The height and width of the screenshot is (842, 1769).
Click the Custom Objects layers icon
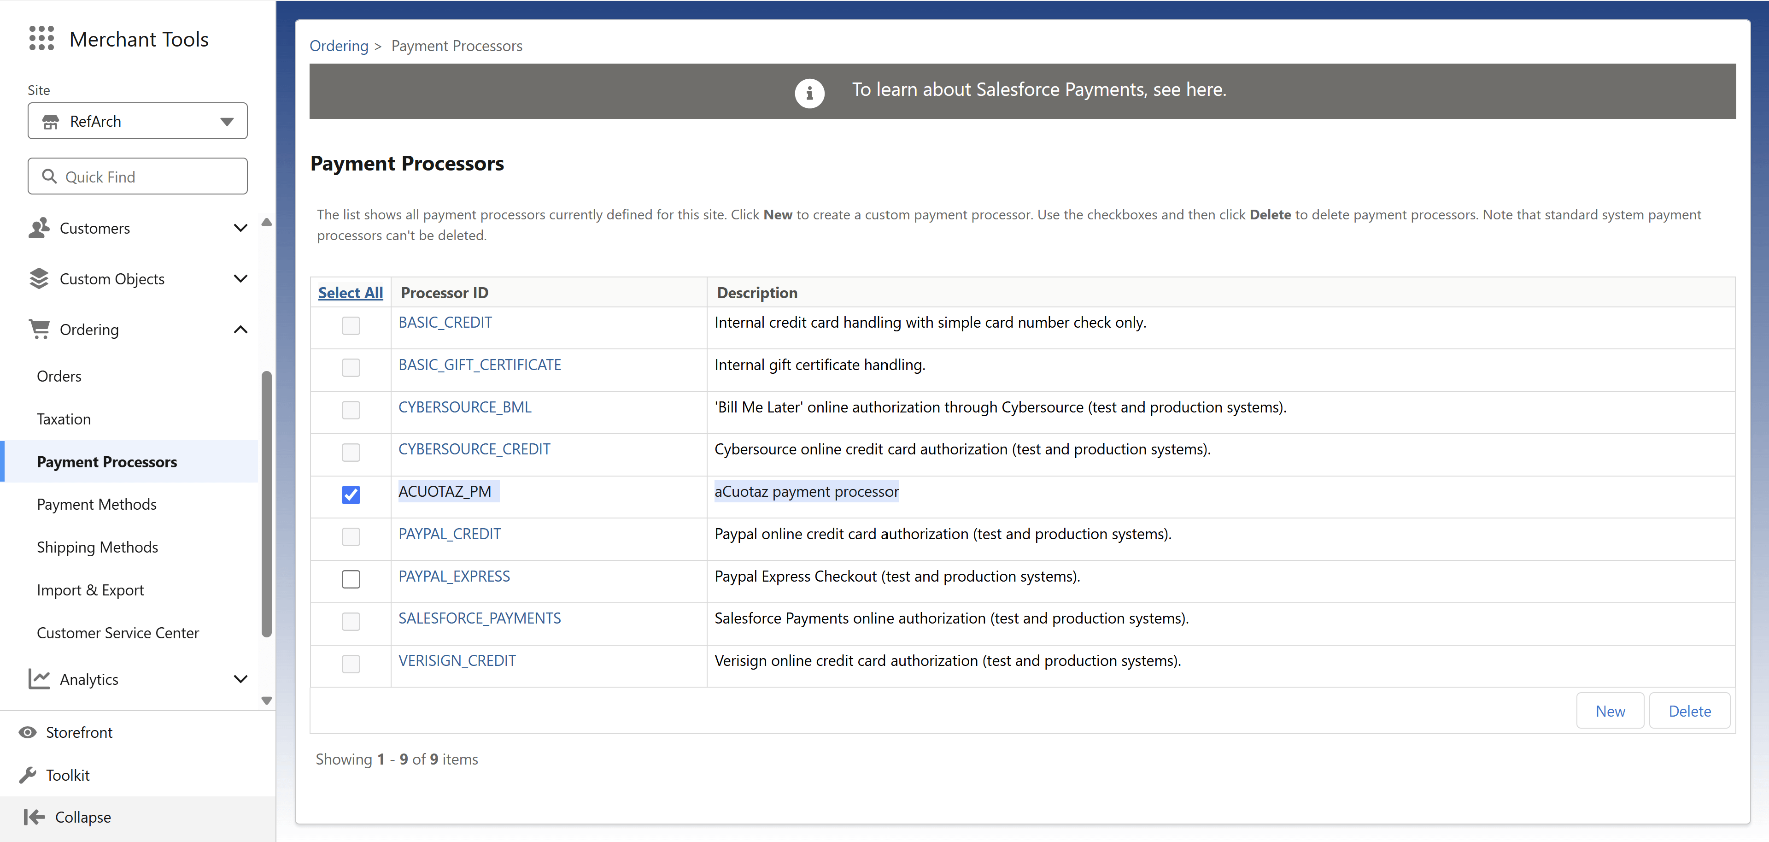click(x=39, y=279)
